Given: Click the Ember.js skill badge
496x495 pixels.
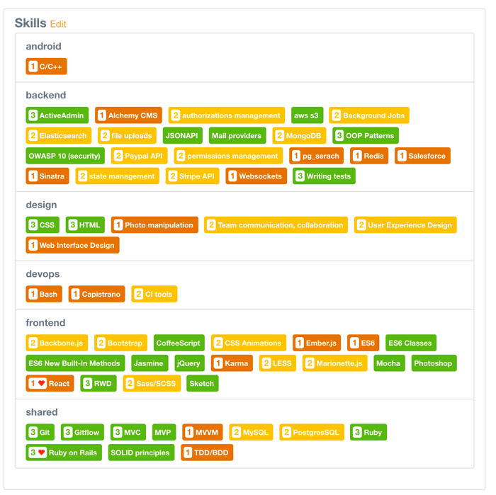Looking at the screenshot, I should (316, 343).
